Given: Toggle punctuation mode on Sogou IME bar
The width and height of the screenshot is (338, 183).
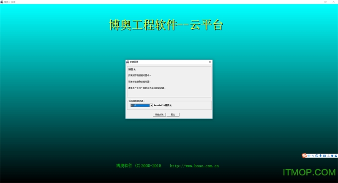Looking at the screenshot, I should coord(313,156).
